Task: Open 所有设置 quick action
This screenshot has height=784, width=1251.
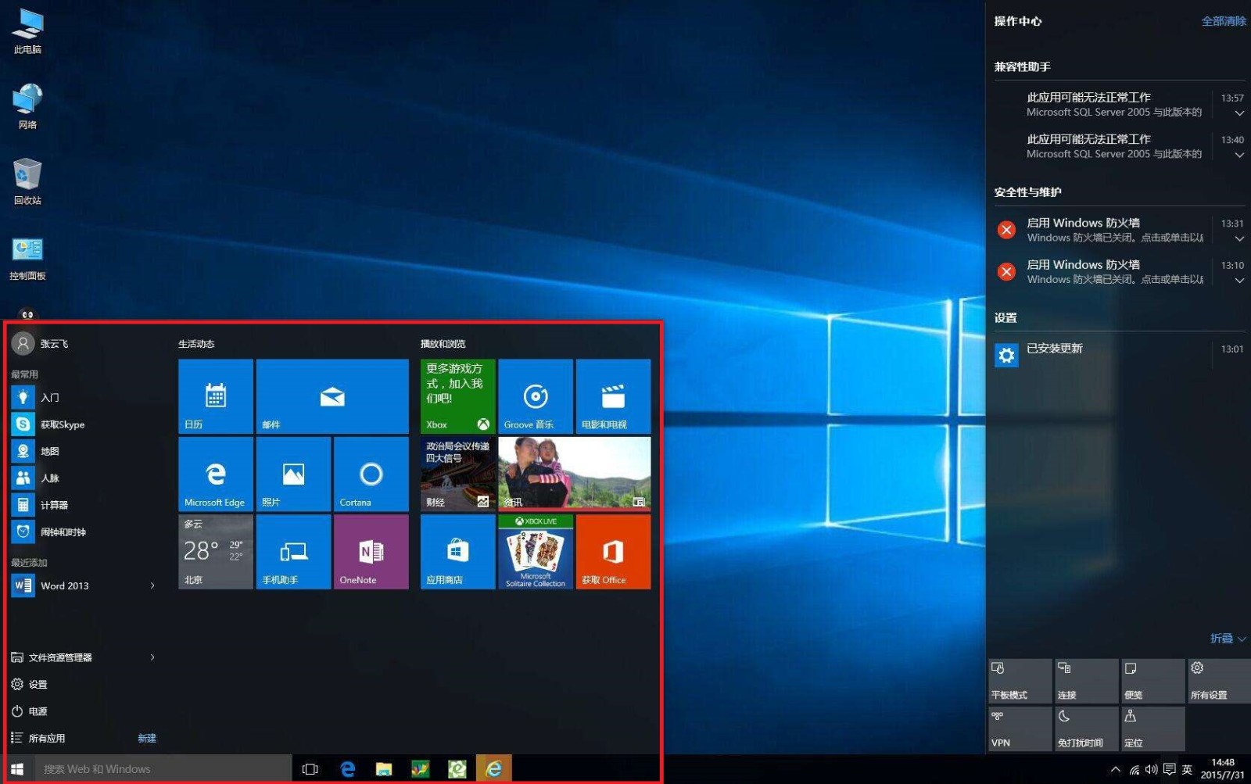Action: 1219,681
